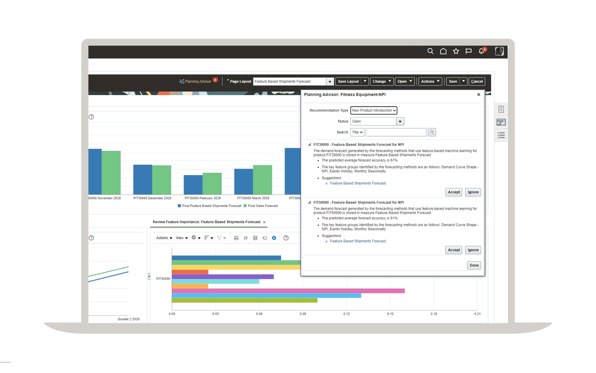Open the Actions menu in the chart toolbar
The width and height of the screenshot is (596, 373).
pyautogui.click(x=164, y=238)
